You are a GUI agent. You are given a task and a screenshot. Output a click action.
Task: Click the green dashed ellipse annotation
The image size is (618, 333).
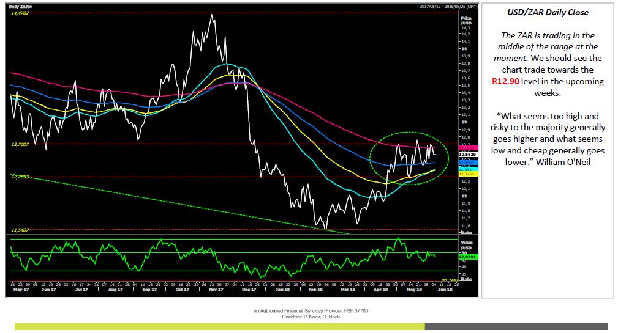(x=409, y=158)
